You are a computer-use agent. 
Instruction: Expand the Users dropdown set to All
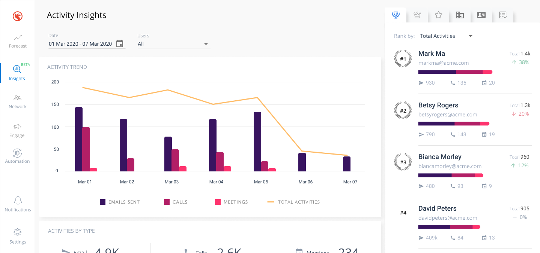click(x=173, y=44)
